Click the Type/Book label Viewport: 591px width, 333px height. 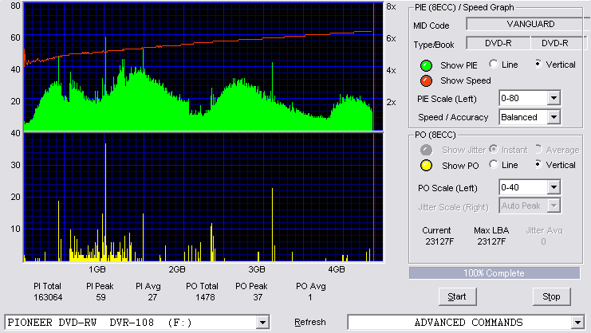point(434,45)
